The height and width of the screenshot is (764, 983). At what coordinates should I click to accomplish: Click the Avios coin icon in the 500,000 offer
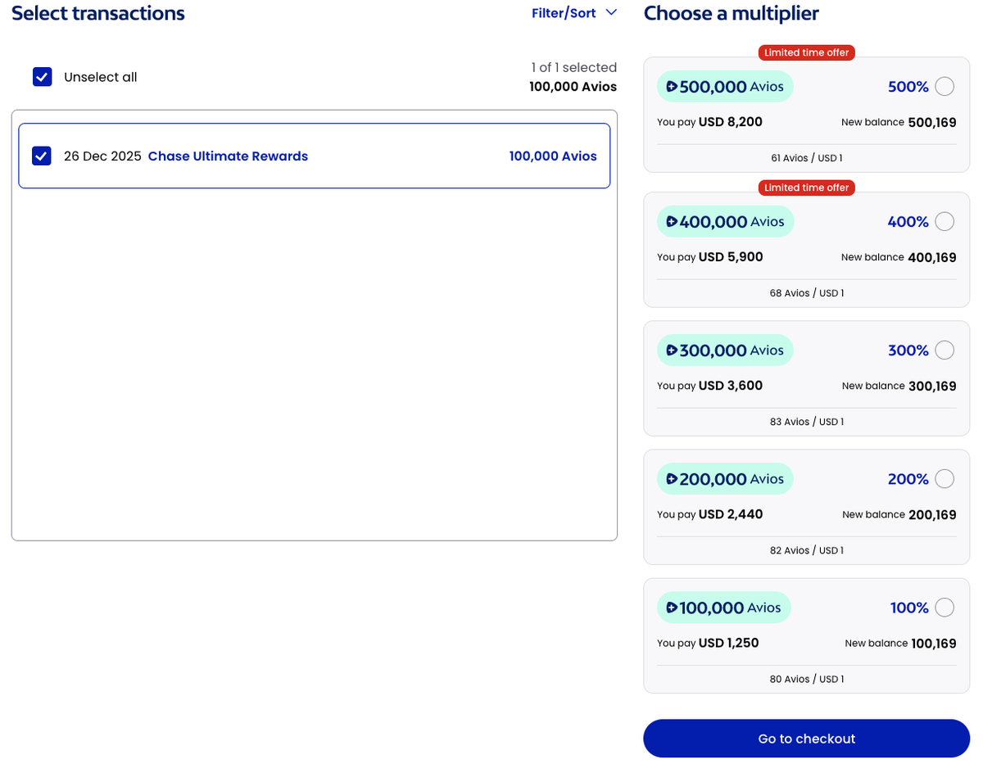pyautogui.click(x=673, y=86)
